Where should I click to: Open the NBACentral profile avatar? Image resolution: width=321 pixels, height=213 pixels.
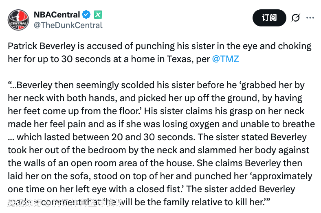[18, 20]
